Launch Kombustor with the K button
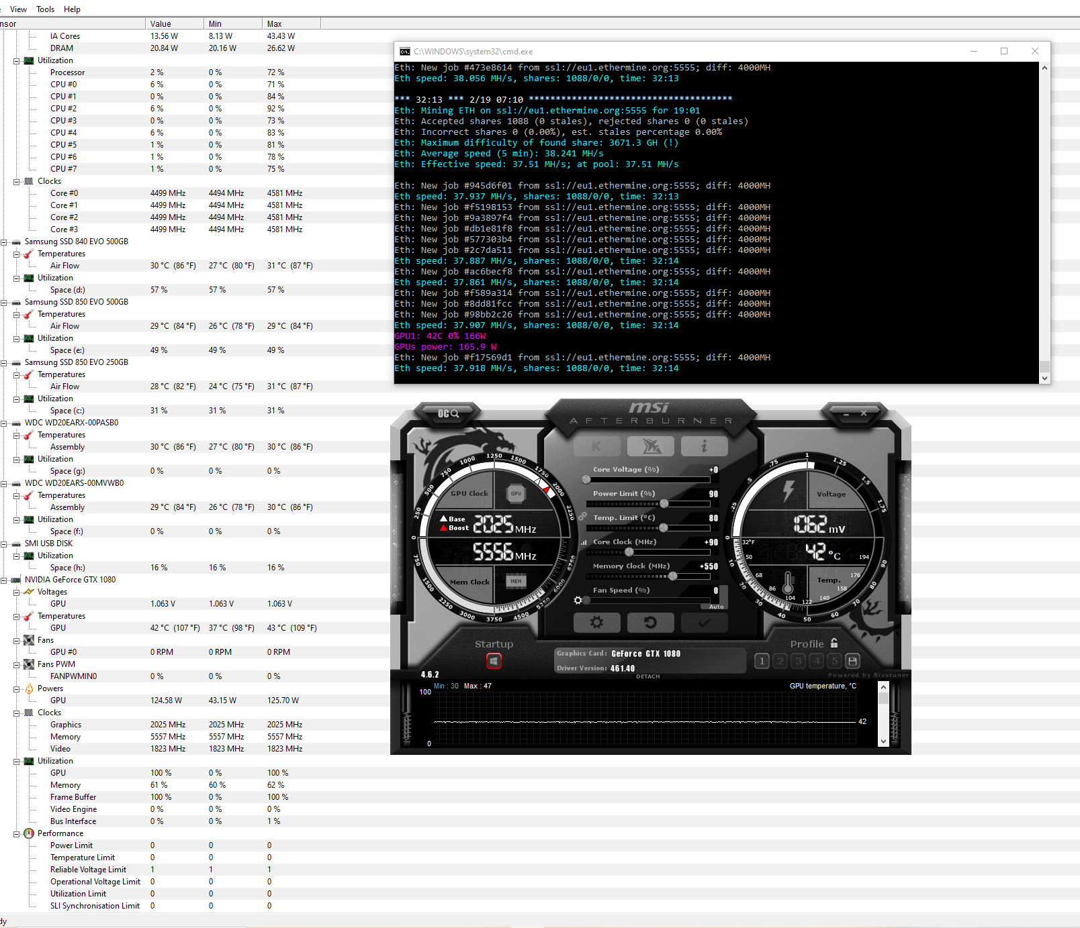The width and height of the screenshot is (1080, 928). pyautogui.click(x=596, y=446)
